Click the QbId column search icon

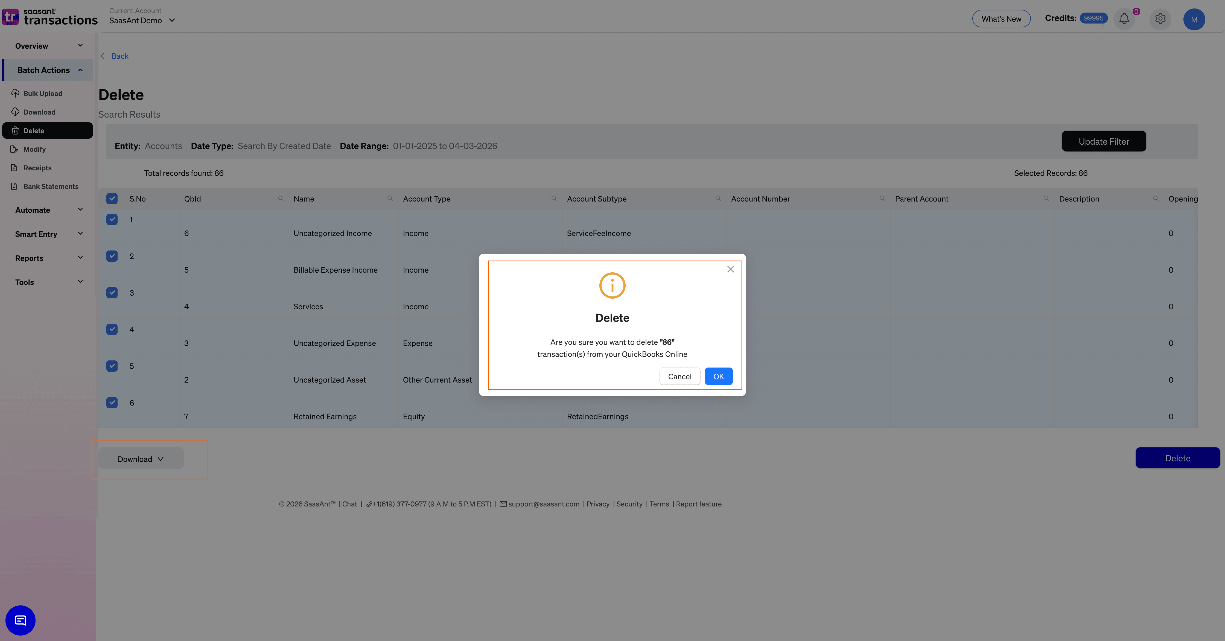[281, 199]
